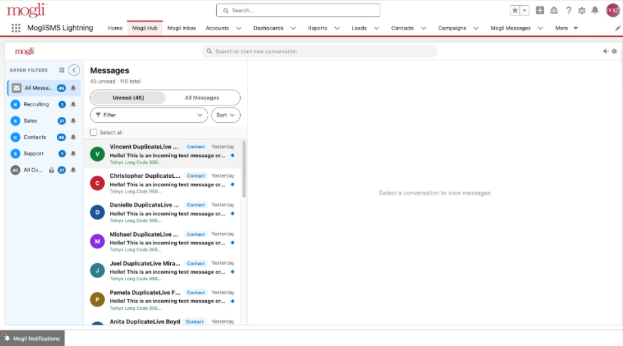Open Anita DuplicateLive Boyd conversation
The height and width of the screenshot is (346, 623).
tap(163, 321)
